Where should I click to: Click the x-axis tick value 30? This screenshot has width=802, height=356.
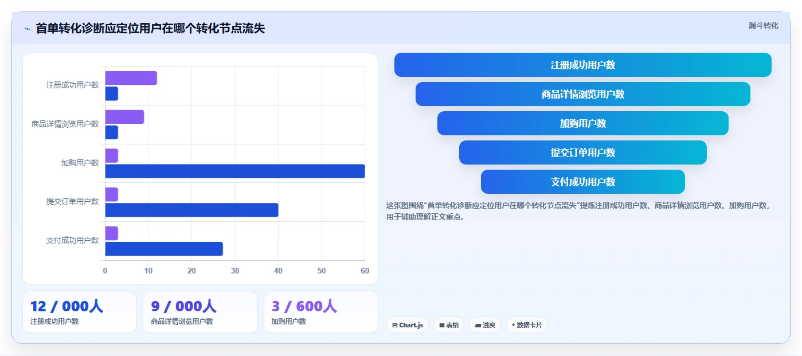pyautogui.click(x=235, y=271)
